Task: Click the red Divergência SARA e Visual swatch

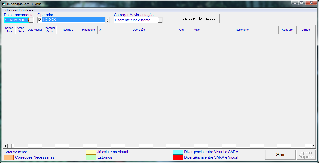Action: click(x=178, y=157)
